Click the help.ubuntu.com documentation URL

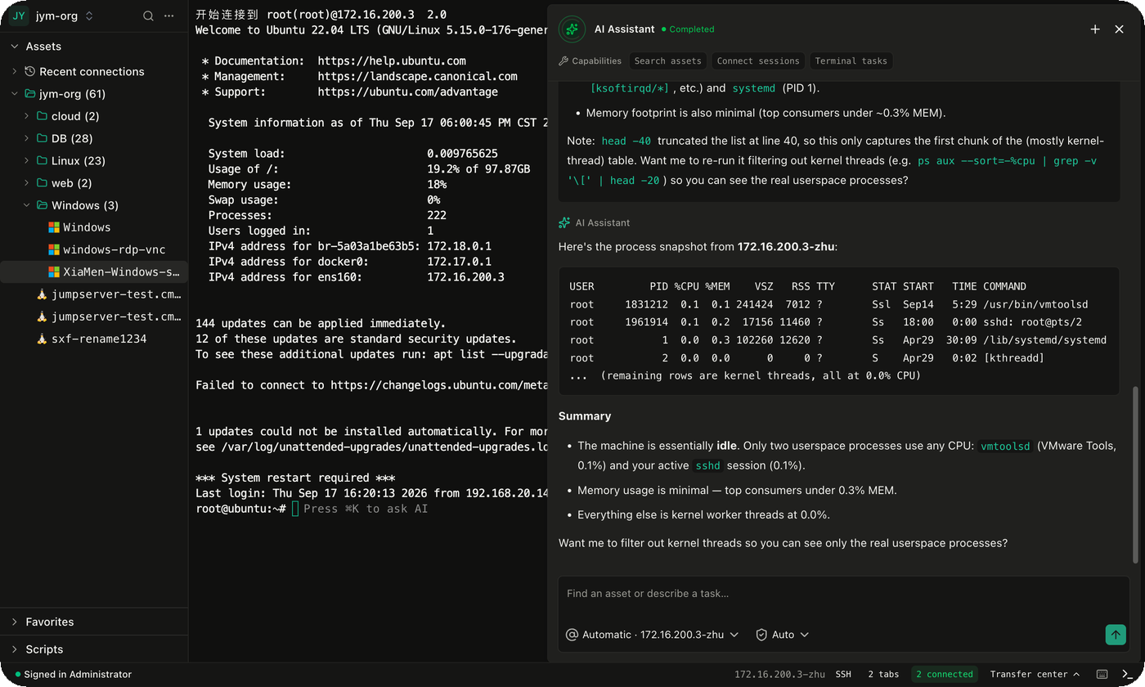pyautogui.click(x=392, y=61)
